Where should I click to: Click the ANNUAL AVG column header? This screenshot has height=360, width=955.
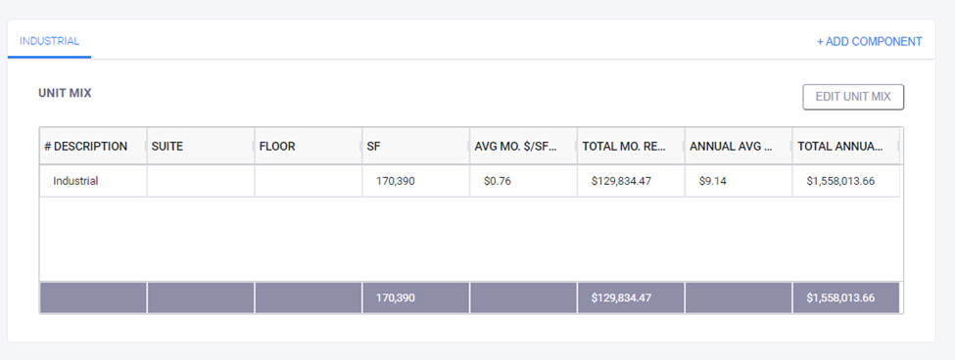pos(739,146)
